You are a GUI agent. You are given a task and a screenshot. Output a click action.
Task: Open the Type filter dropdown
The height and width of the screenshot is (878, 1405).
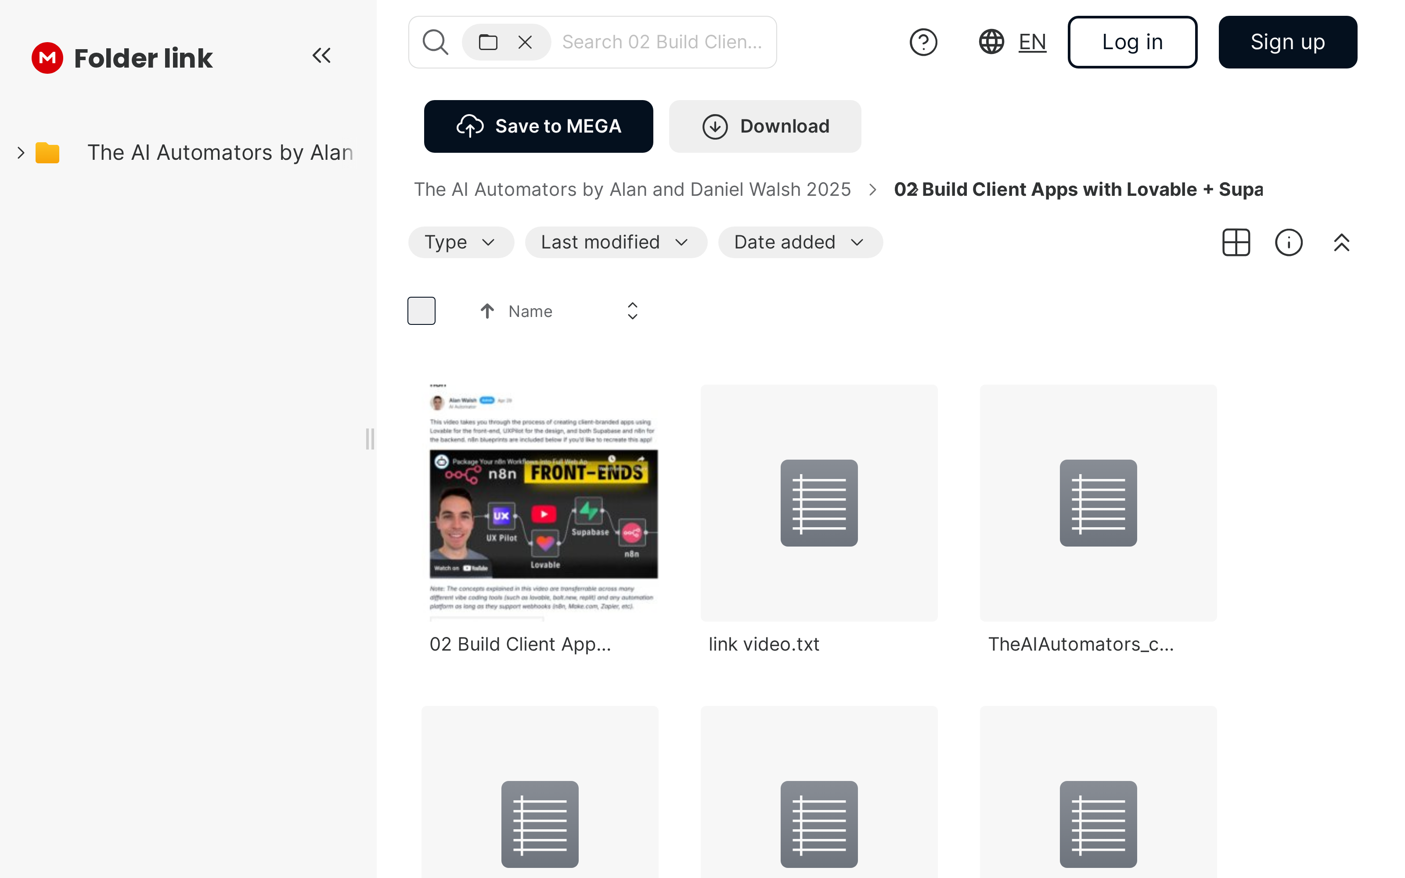[x=461, y=242]
